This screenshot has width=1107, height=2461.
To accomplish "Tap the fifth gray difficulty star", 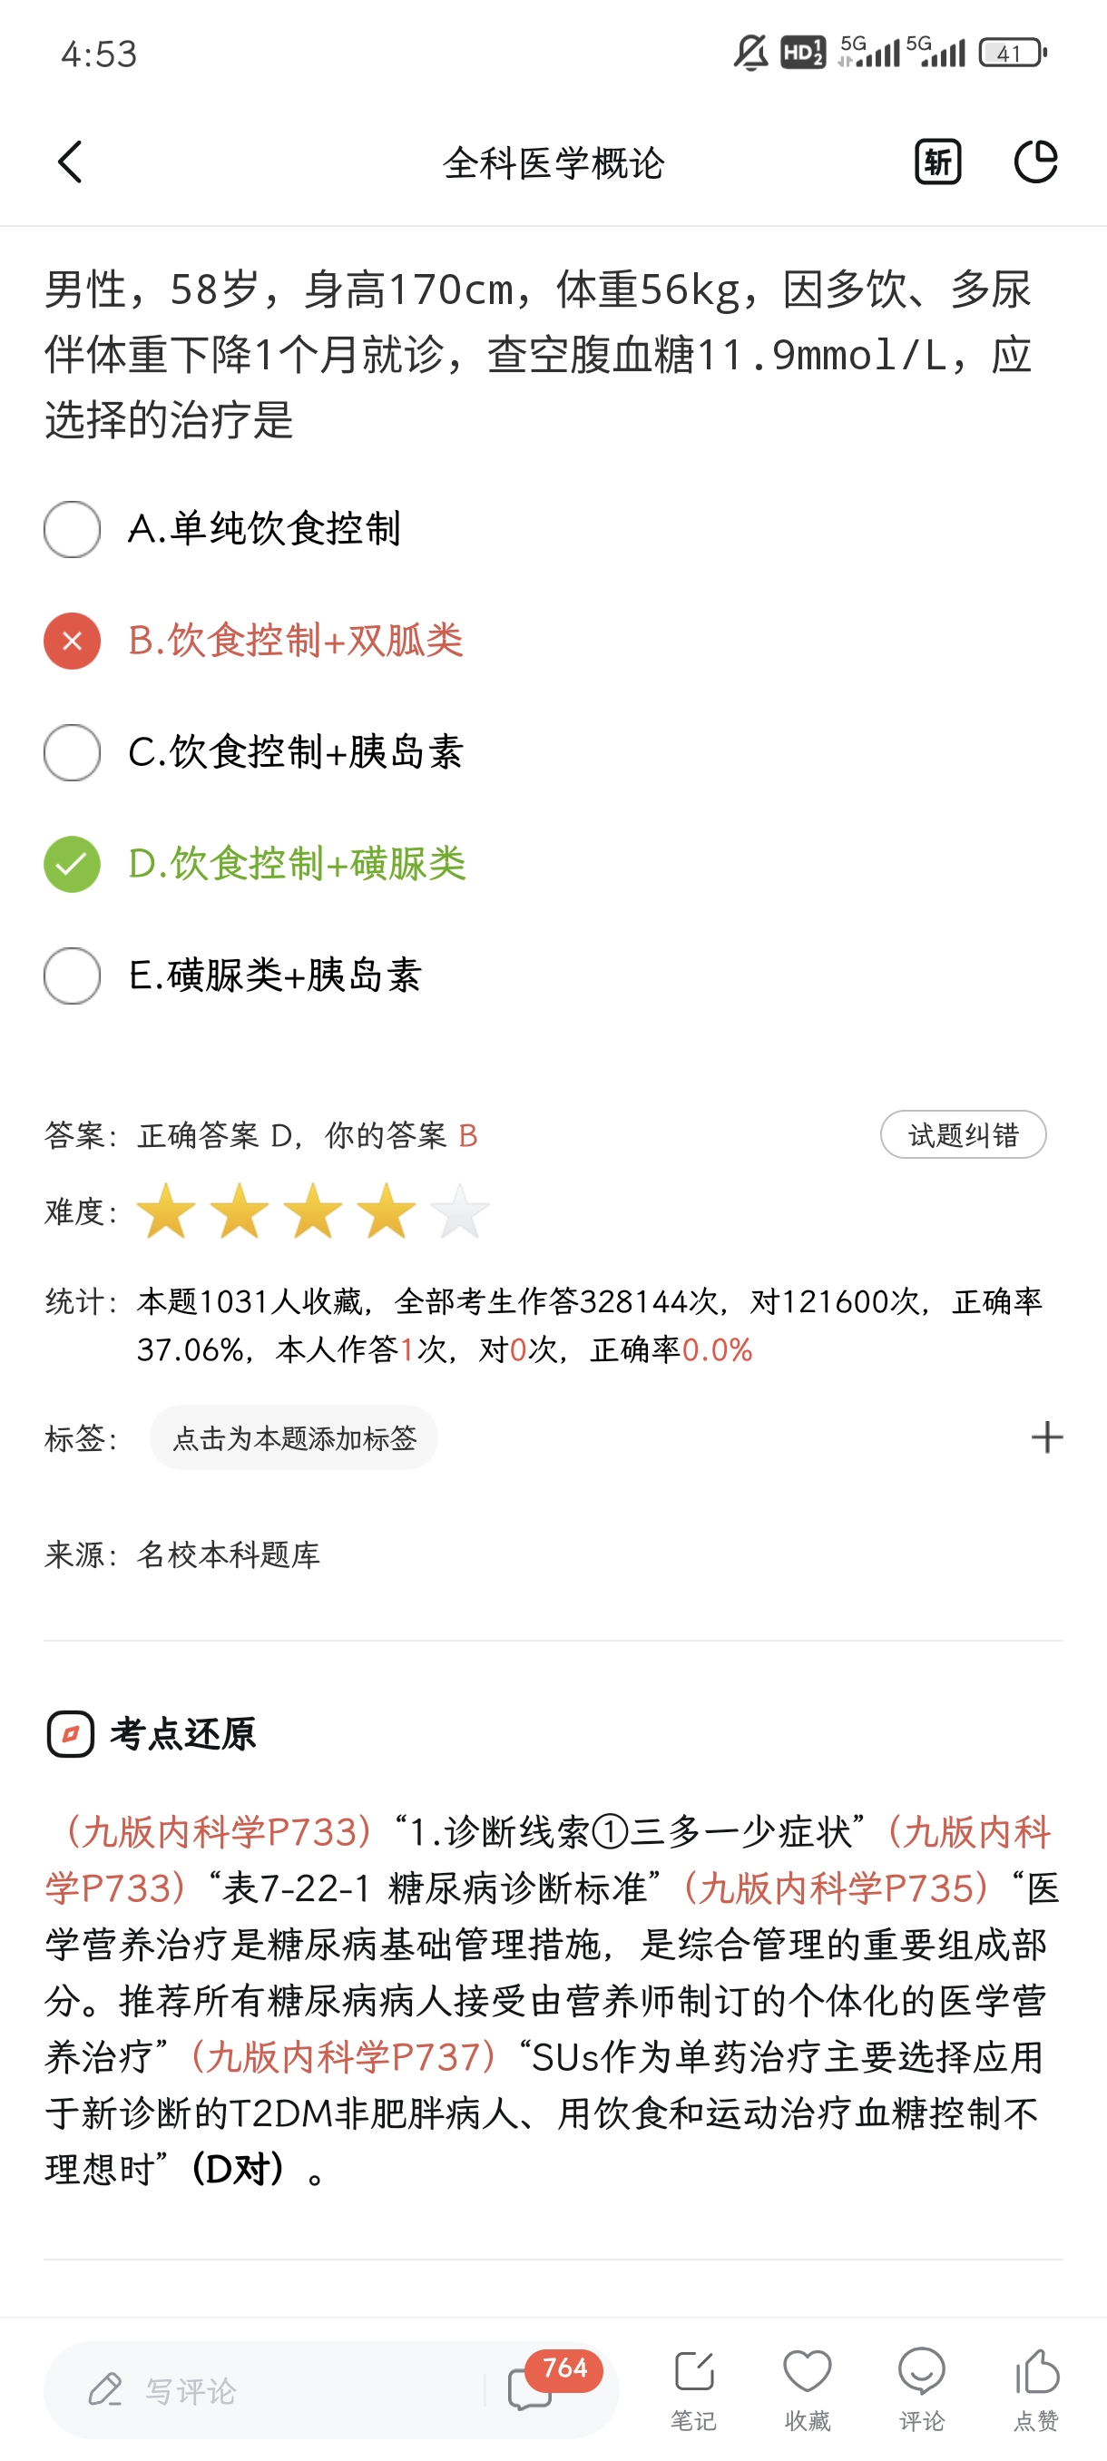I will (459, 1211).
